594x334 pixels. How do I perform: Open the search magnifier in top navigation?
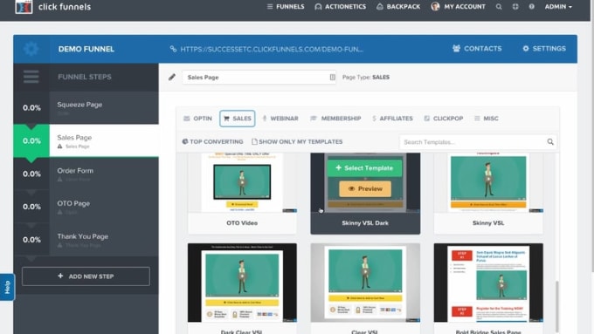[499, 6]
